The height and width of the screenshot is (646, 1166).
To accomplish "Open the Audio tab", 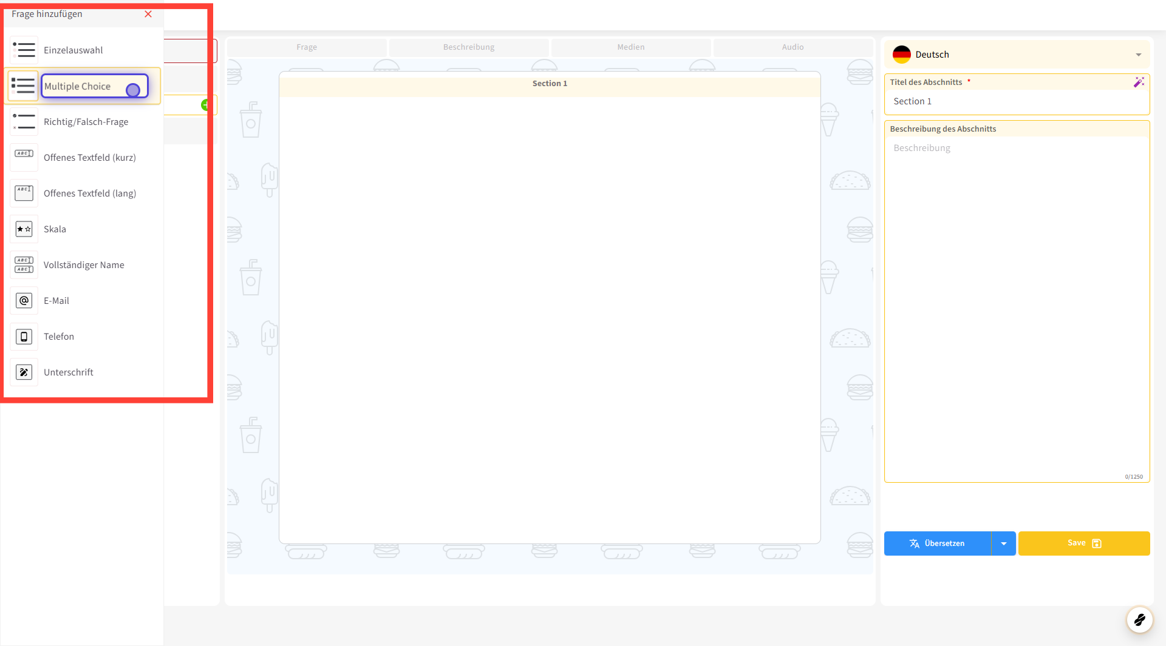I will coord(793,47).
